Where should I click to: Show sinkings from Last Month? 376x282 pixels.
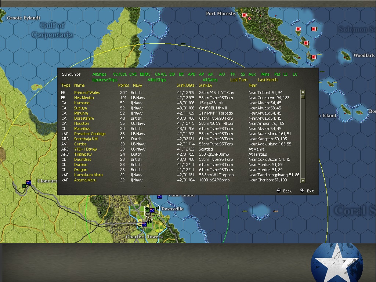[267, 80]
